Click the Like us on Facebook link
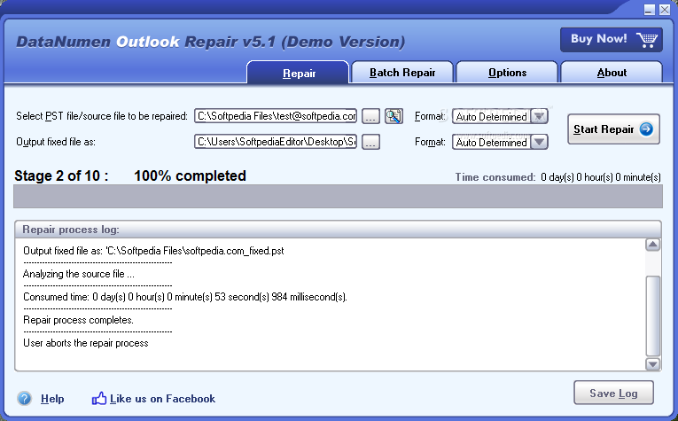 tap(162, 399)
